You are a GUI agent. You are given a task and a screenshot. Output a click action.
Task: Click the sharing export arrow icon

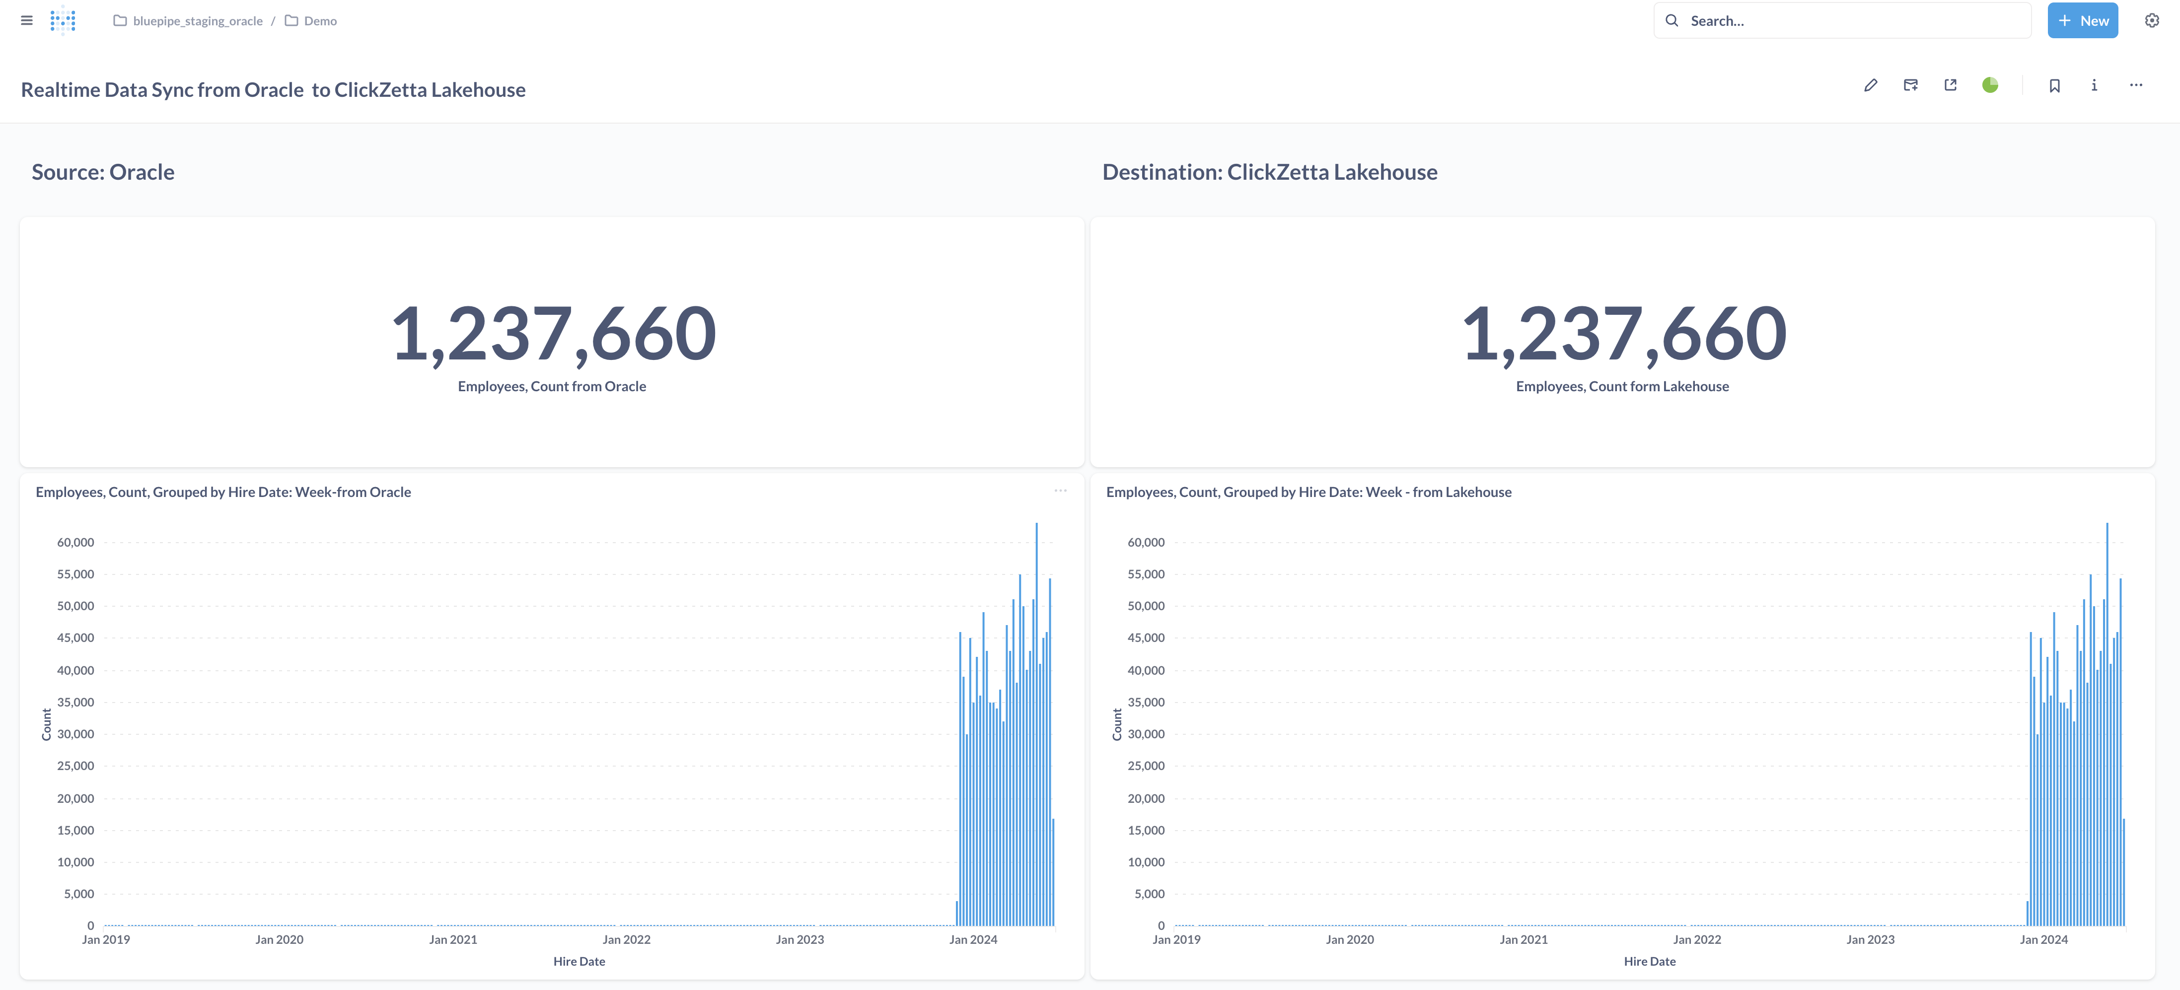(1950, 85)
